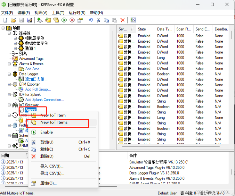Image resolution: width=235 pixels, height=196 pixels.
Task: Sort by the State column header
Action: click(x=145, y=29)
